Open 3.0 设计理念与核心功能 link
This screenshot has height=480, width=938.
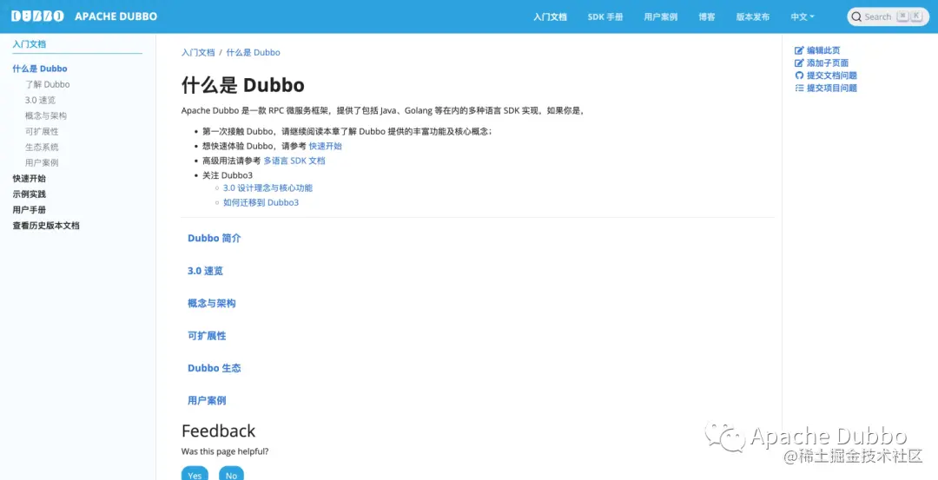[268, 187]
